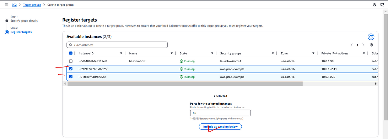The image size is (388, 139).
Task: Click us-east-1b zone cell
Action: pyautogui.click(x=288, y=69)
